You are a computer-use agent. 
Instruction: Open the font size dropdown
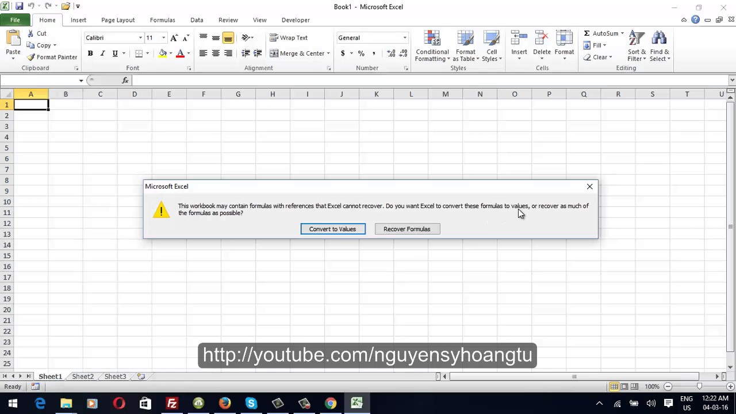[x=163, y=38]
